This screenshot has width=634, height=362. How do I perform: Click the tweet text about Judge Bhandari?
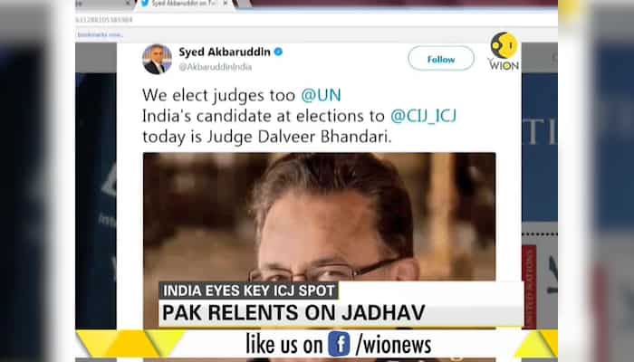[299, 116]
